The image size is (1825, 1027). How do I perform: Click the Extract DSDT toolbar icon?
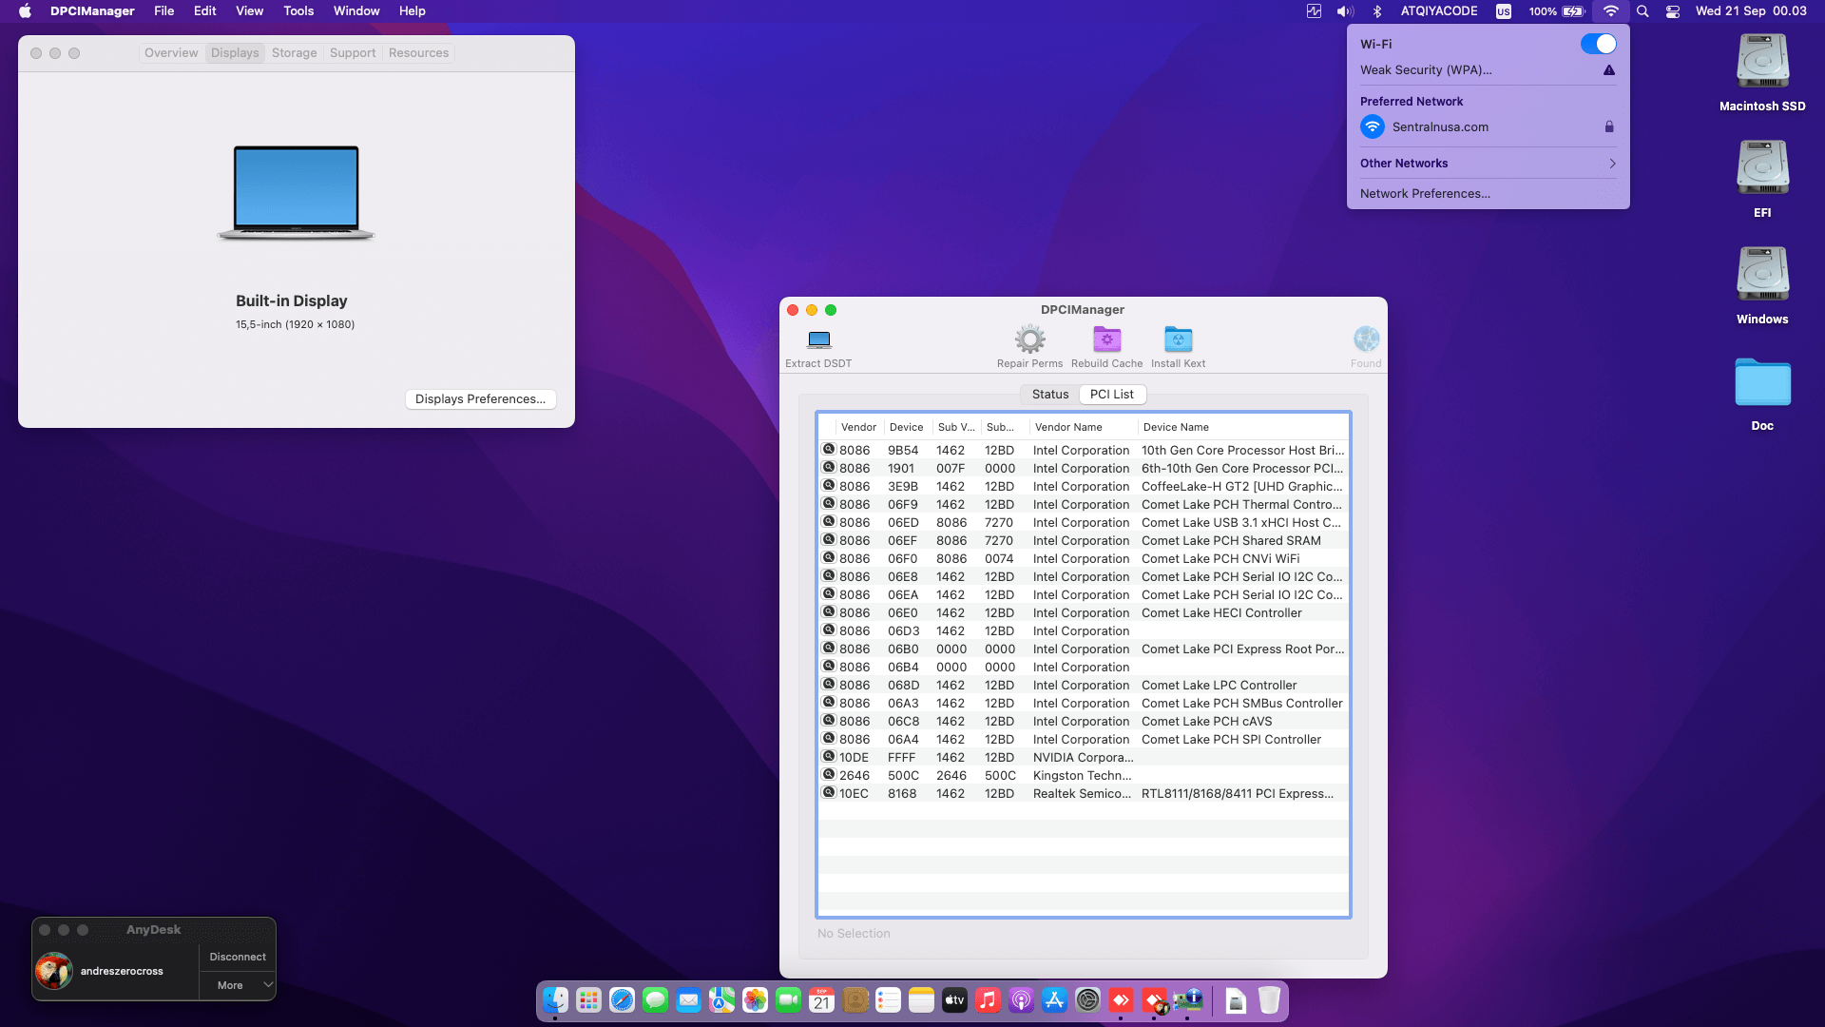(818, 339)
